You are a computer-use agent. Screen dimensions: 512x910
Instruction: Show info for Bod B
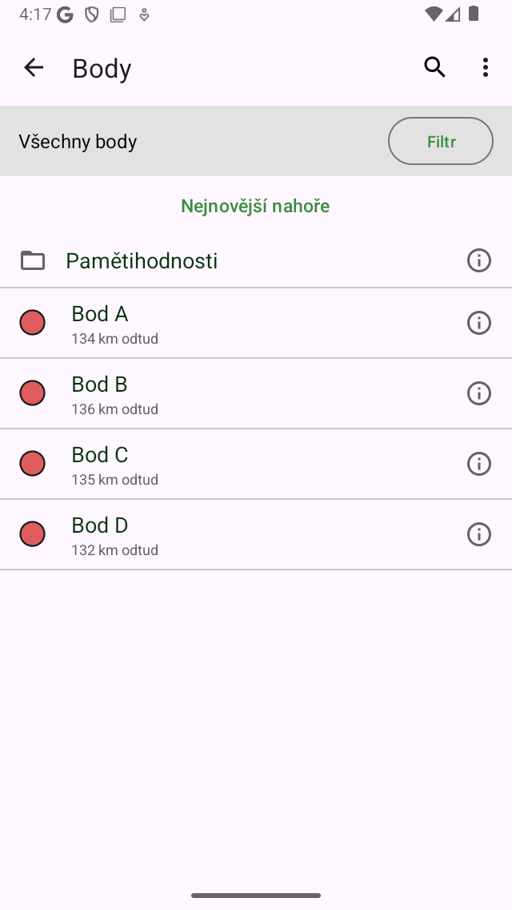tap(478, 393)
